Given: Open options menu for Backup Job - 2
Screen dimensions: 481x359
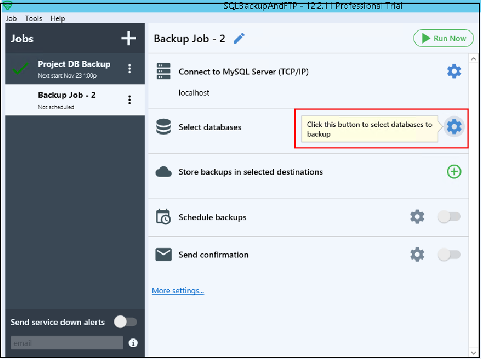Looking at the screenshot, I should (x=130, y=100).
